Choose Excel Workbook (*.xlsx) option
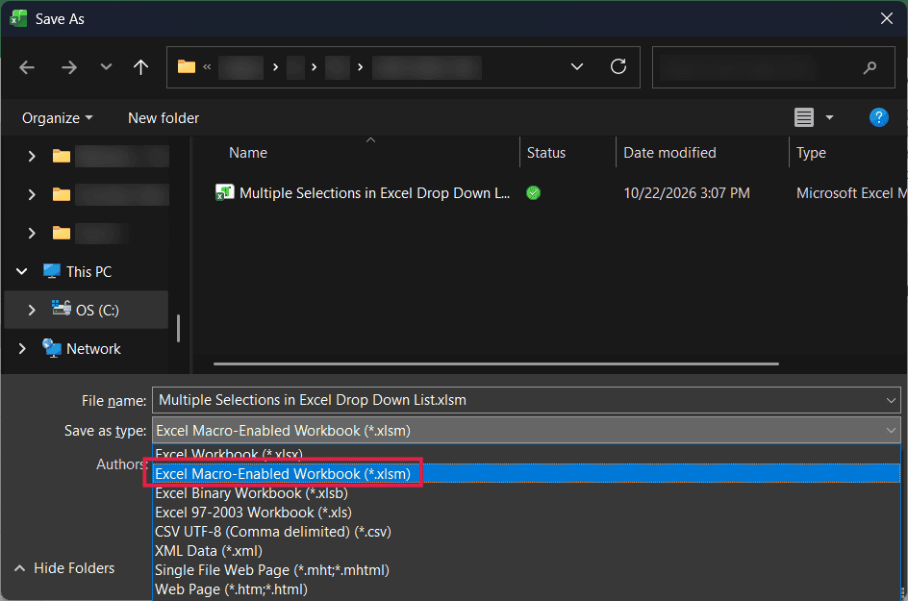 (x=526, y=454)
